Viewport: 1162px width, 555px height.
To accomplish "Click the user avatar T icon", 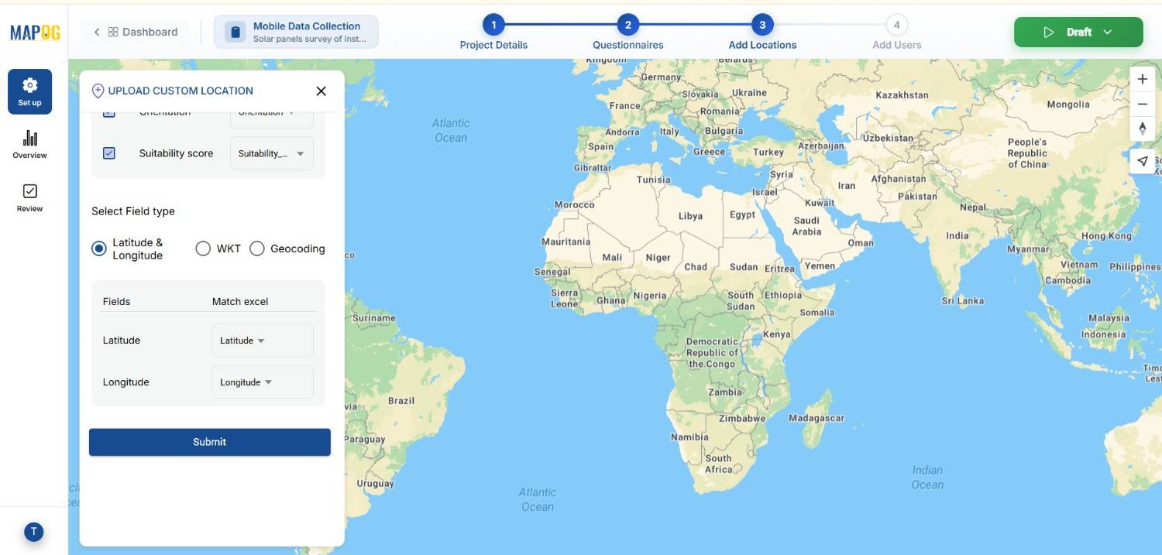I will 33,532.
